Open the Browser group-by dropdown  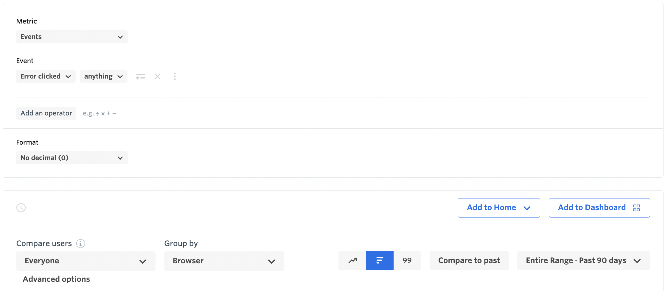[224, 261]
